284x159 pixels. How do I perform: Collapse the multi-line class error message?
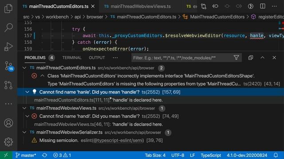43,76
